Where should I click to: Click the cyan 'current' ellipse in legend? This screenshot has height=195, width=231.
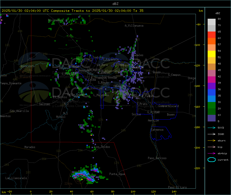point(211,160)
